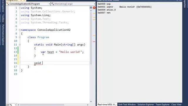The image size is (188, 106).
Task: Click 'ConsoleApplication42' in namespace declaration
Action: tap(54, 30)
